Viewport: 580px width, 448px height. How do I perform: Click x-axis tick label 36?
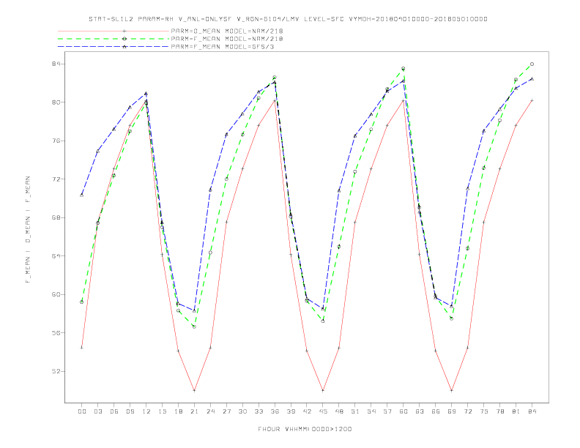pos(275,411)
